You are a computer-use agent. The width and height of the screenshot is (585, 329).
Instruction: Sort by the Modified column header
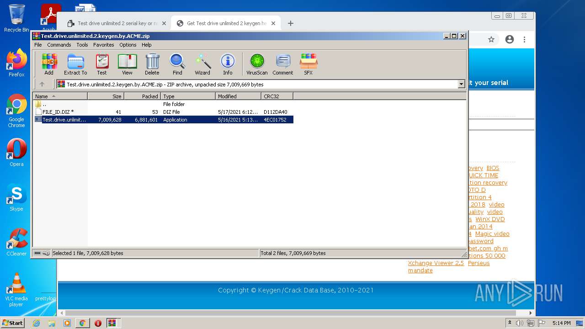(x=238, y=96)
